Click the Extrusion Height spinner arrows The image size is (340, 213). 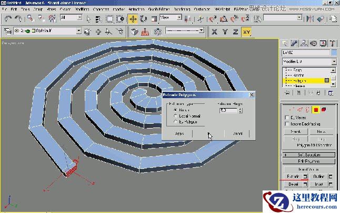pos(241,110)
